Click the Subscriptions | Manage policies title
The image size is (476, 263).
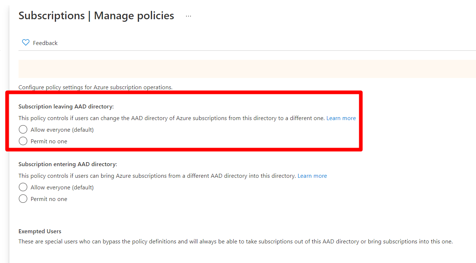(x=96, y=16)
